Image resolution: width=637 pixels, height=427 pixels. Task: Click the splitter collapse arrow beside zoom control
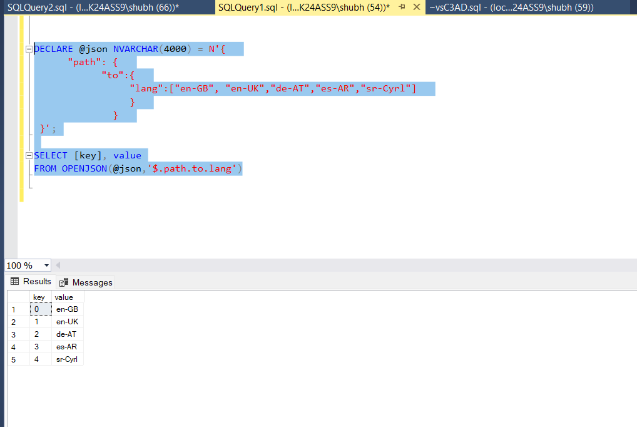(58, 265)
